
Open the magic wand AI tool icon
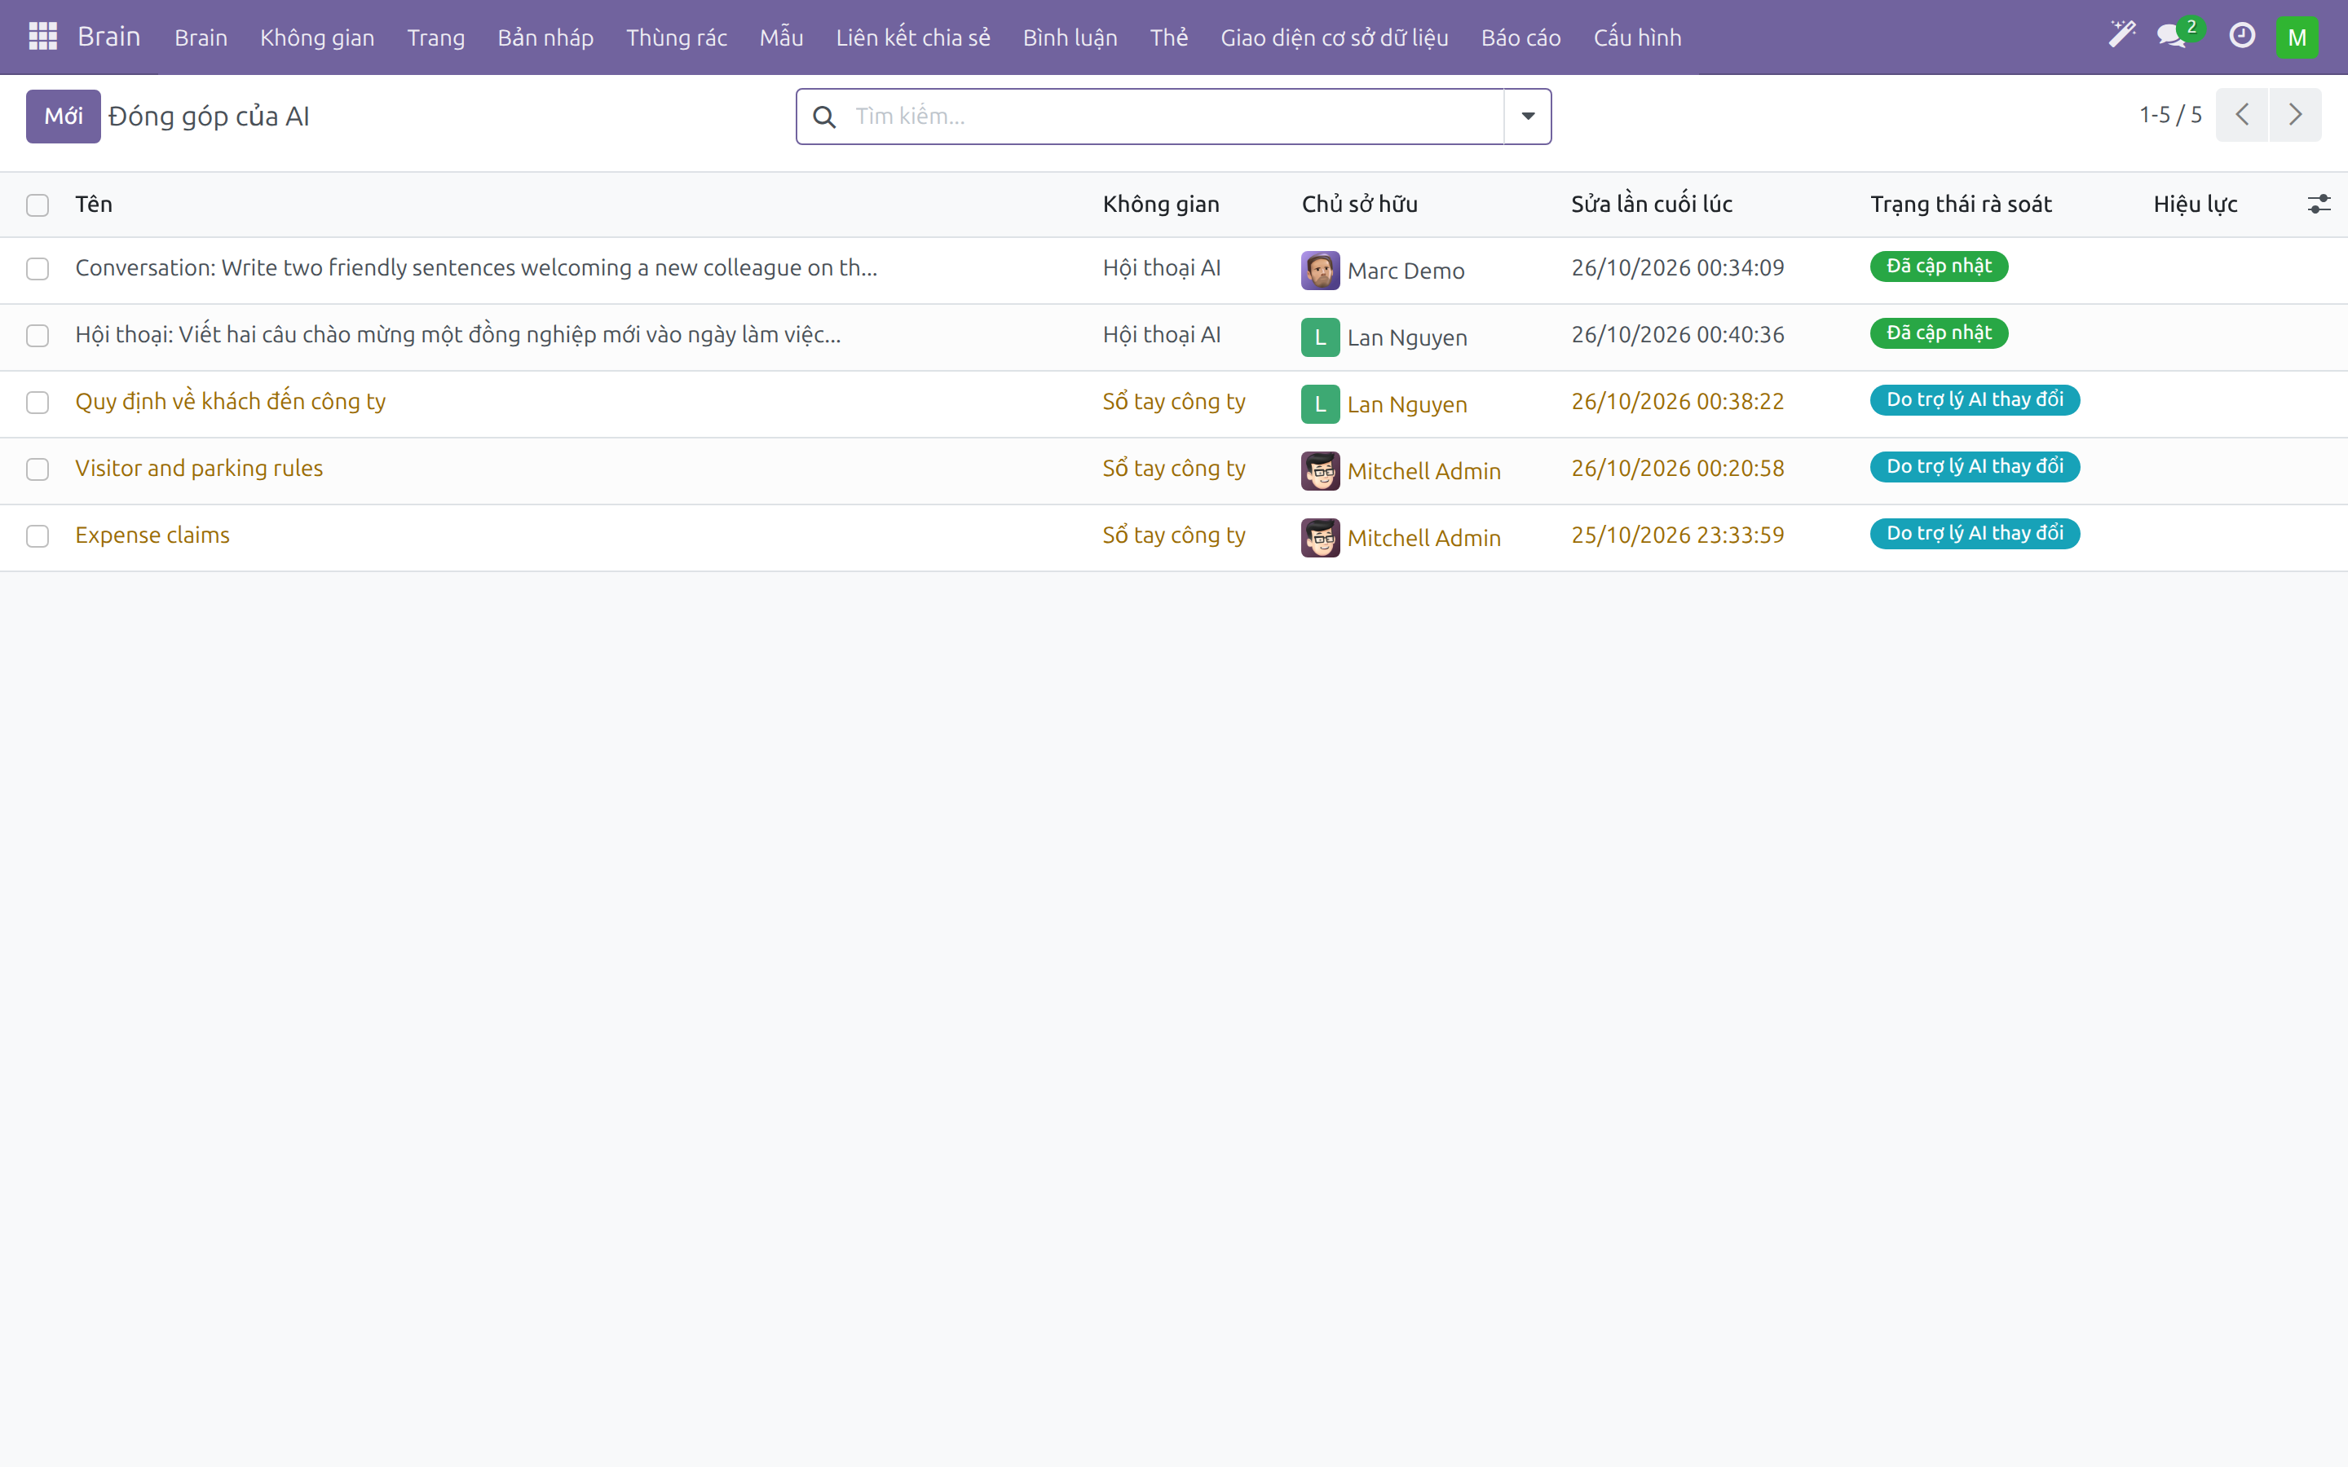(x=2122, y=35)
